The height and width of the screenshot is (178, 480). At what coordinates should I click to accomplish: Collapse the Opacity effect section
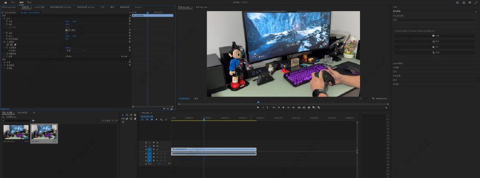point(2,42)
